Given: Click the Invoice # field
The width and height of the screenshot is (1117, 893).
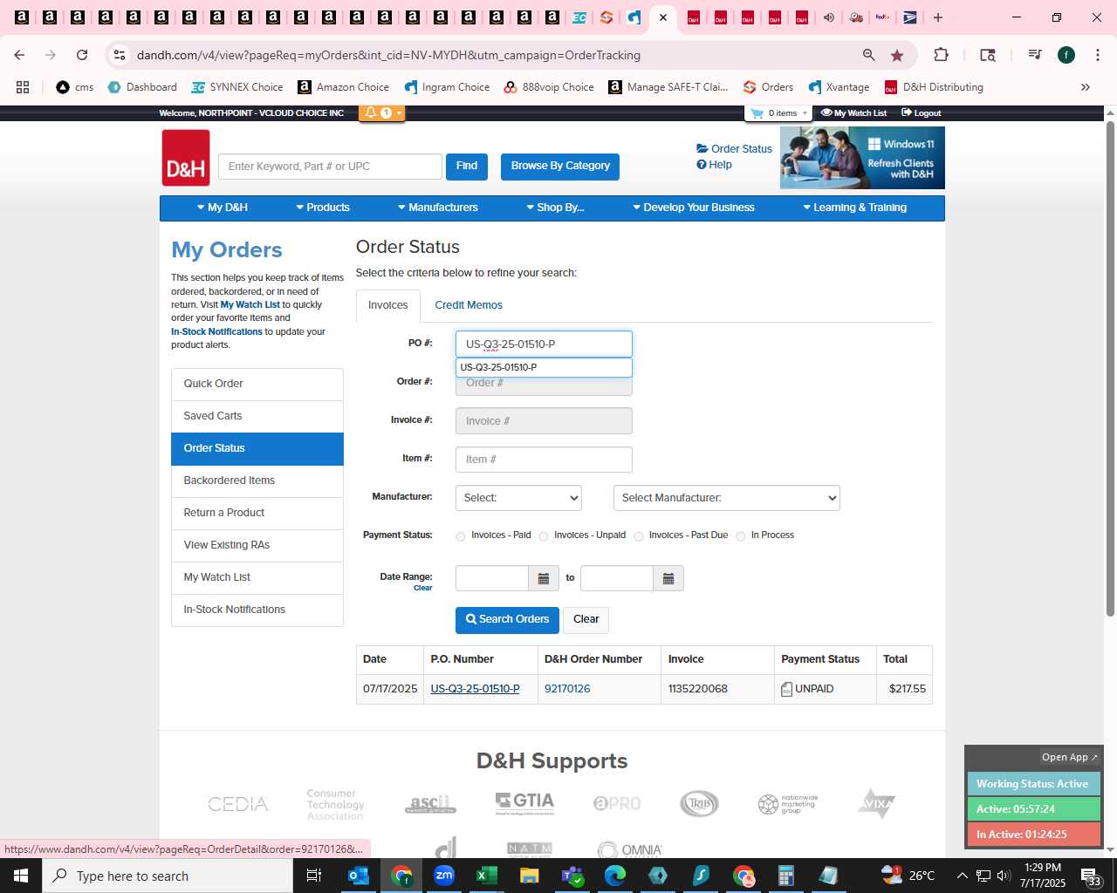Looking at the screenshot, I should [544, 421].
